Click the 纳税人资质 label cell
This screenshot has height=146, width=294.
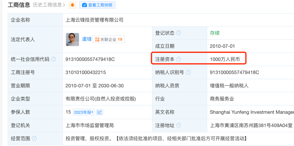click(x=180, y=86)
